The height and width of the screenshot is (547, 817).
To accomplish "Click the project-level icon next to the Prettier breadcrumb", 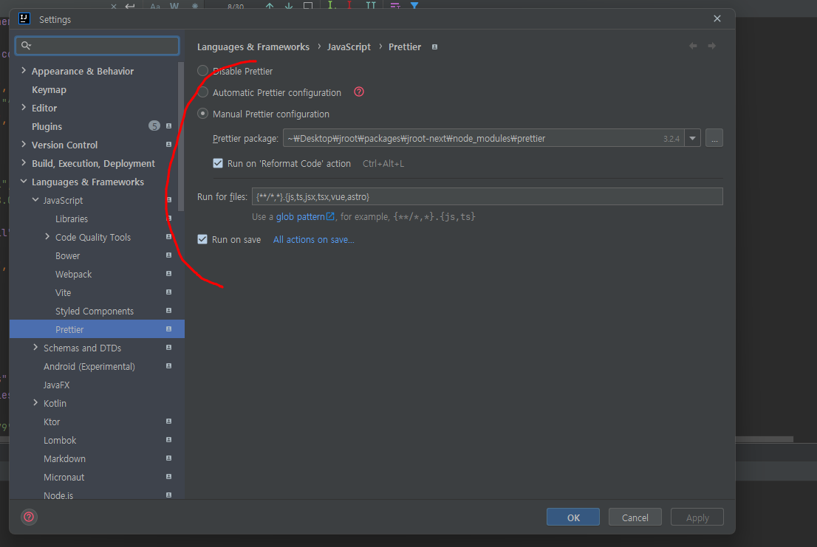I will pos(434,47).
